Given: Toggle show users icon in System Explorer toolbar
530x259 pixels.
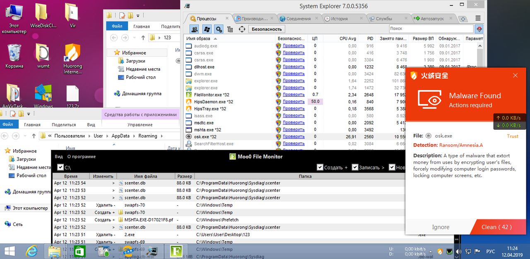Looking at the screenshot, I should [194, 29].
